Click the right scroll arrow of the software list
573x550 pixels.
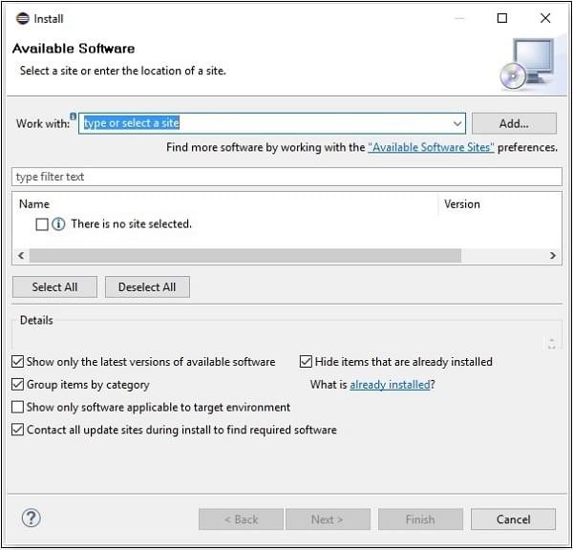[x=553, y=256]
